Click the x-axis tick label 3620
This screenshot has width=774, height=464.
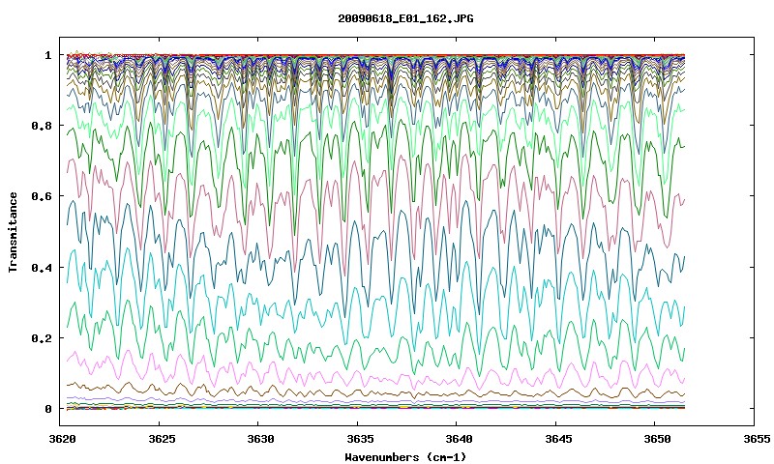pyautogui.click(x=63, y=439)
